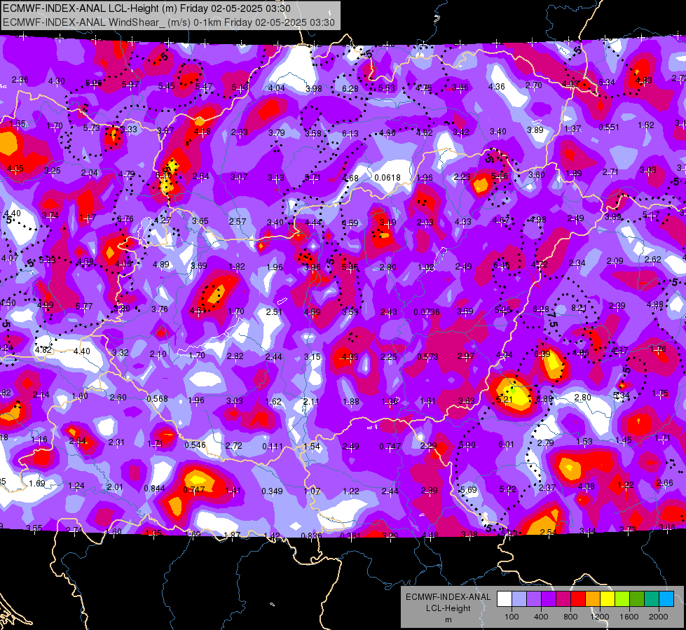
Task: Select the wind shear value 6.09
Action: pos(542,354)
